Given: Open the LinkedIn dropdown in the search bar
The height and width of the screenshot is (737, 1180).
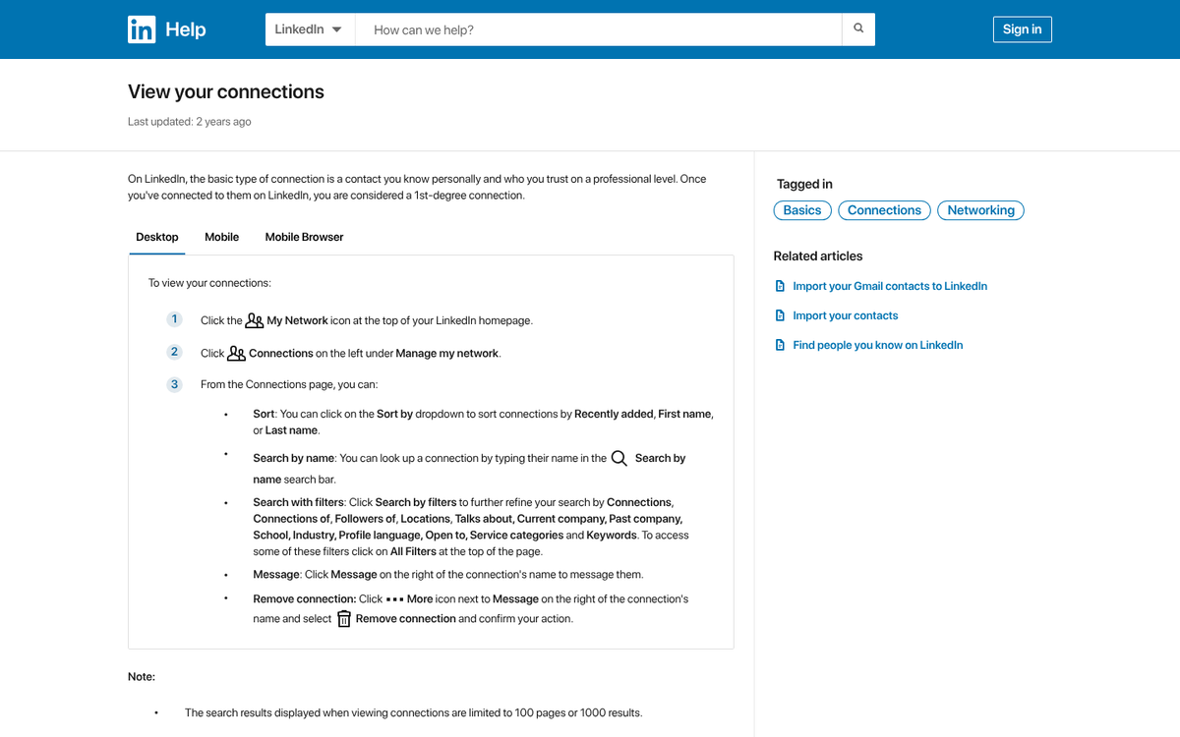Looking at the screenshot, I should [308, 28].
